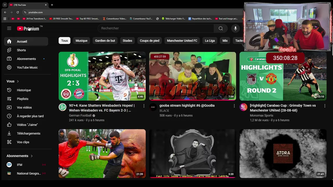Open Text and Image ani... bookmark

tap(227, 19)
